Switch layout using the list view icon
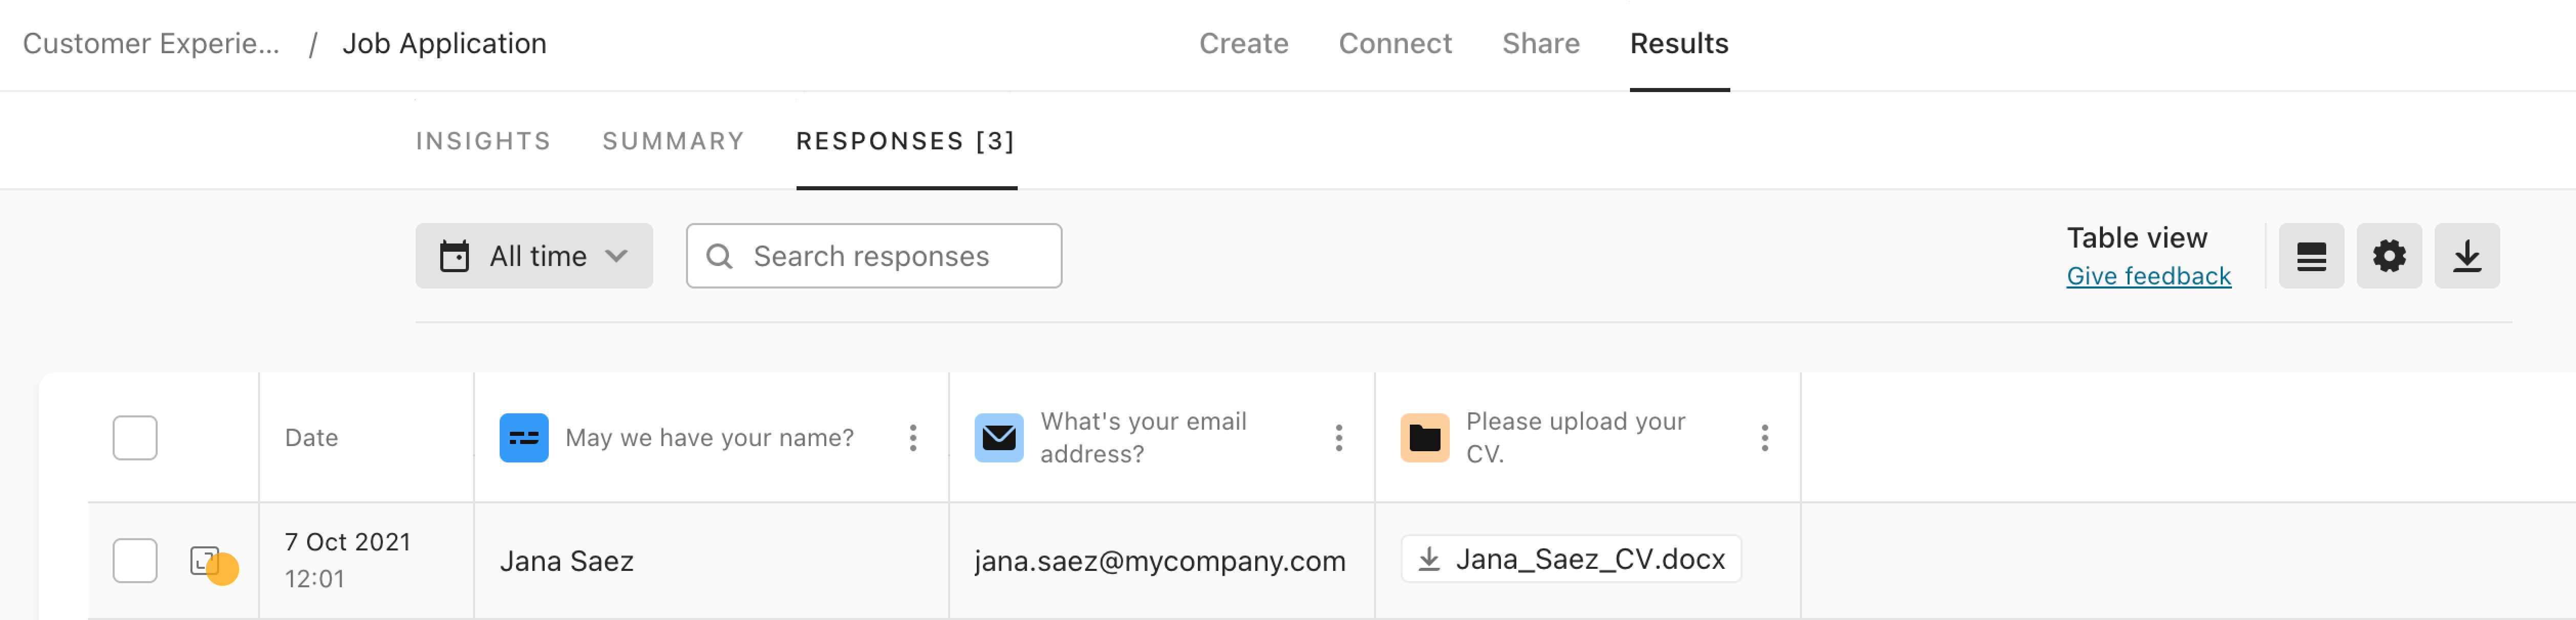Screen dimensions: 2576x620 click(x=2310, y=256)
